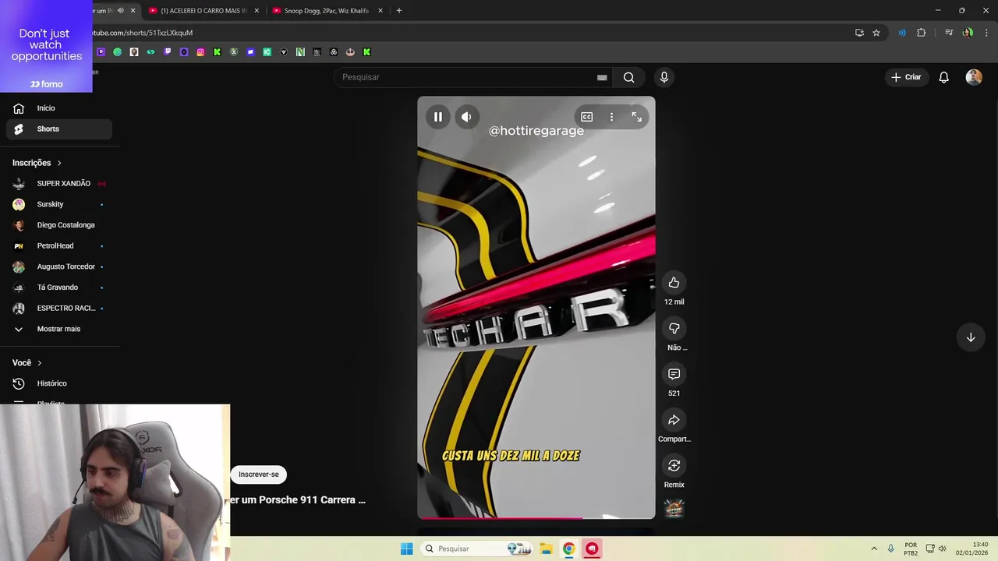The width and height of the screenshot is (998, 561).
Task: Pause the Short with the pause button
Action: [x=438, y=117]
